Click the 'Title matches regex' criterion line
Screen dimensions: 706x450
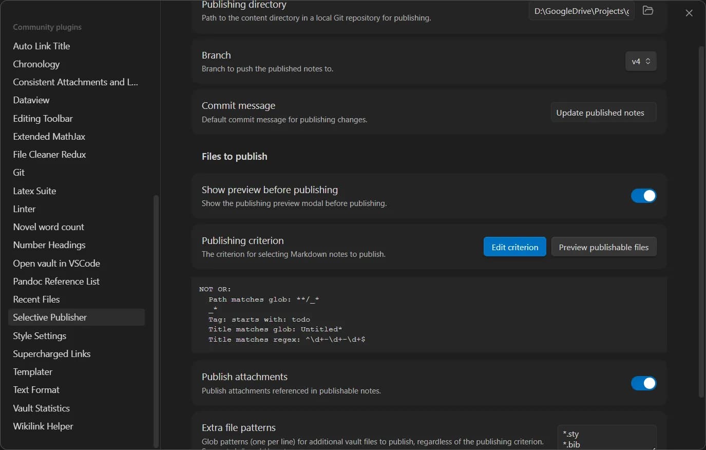click(287, 340)
